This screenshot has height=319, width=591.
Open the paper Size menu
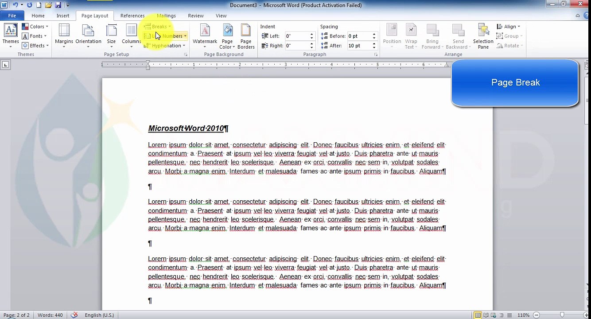[111, 35]
